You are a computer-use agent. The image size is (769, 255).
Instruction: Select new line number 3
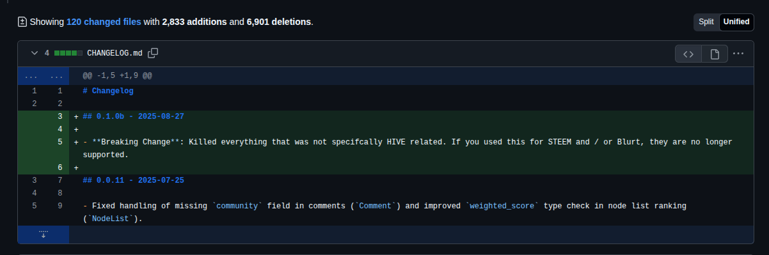[59, 116]
